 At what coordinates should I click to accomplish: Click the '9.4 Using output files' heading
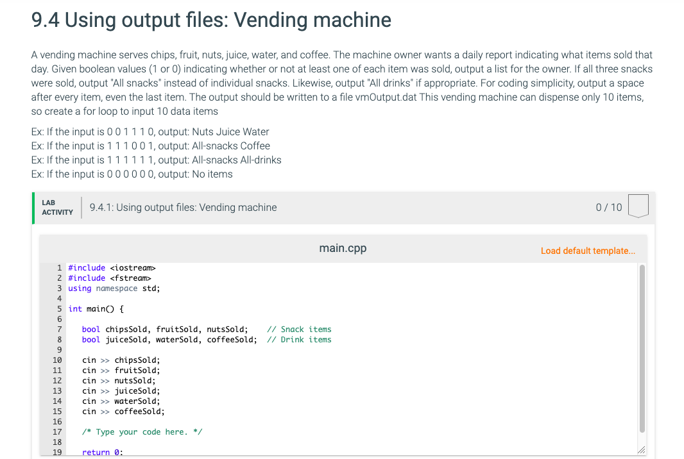tap(211, 20)
